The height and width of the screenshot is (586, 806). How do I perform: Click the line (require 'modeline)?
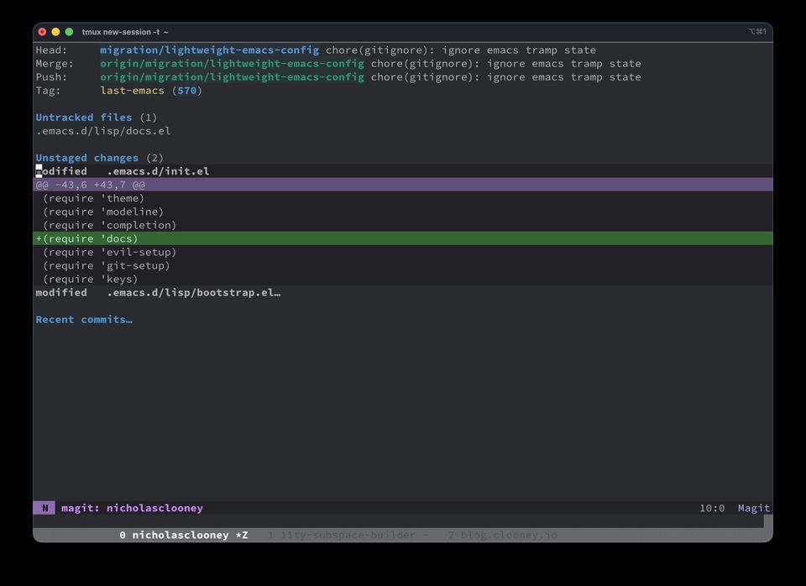[x=103, y=212]
